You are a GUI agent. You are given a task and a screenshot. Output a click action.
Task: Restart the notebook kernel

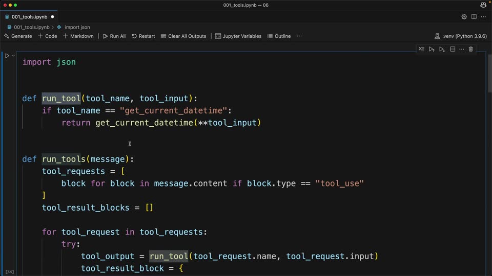(143, 36)
